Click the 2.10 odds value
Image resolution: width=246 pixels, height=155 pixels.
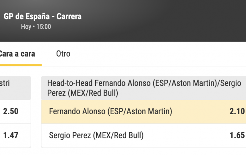point(237,112)
